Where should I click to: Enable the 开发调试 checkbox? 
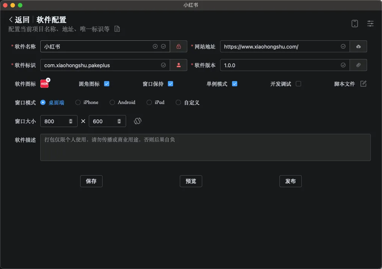pos(298,84)
